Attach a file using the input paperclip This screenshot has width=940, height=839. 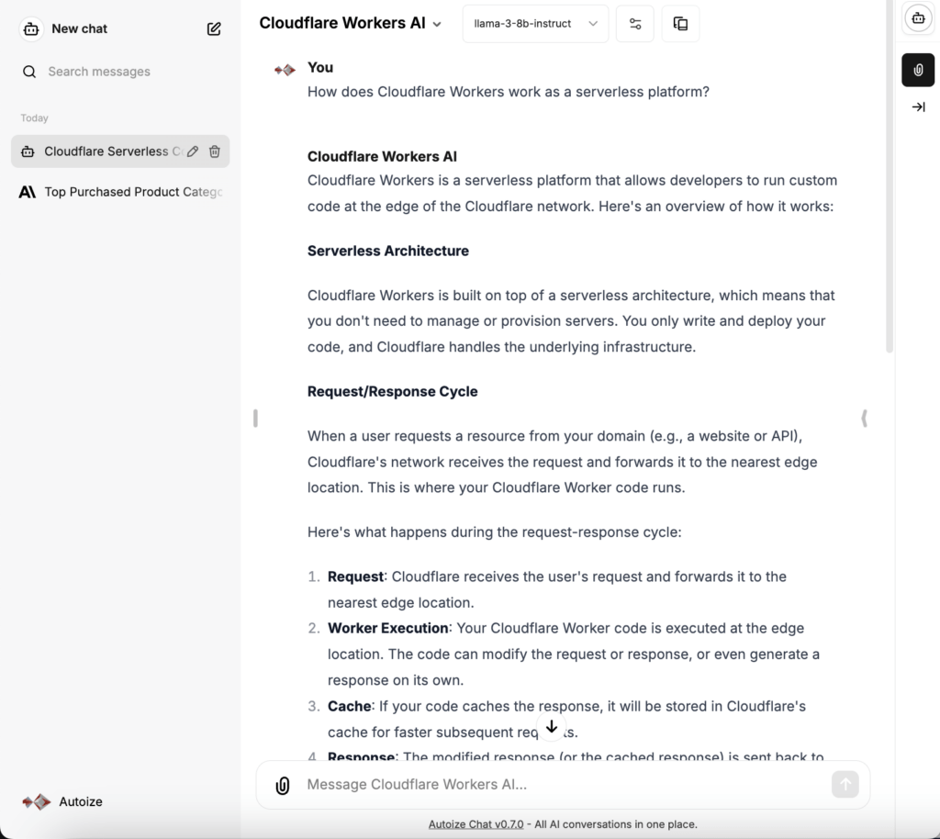click(x=283, y=785)
